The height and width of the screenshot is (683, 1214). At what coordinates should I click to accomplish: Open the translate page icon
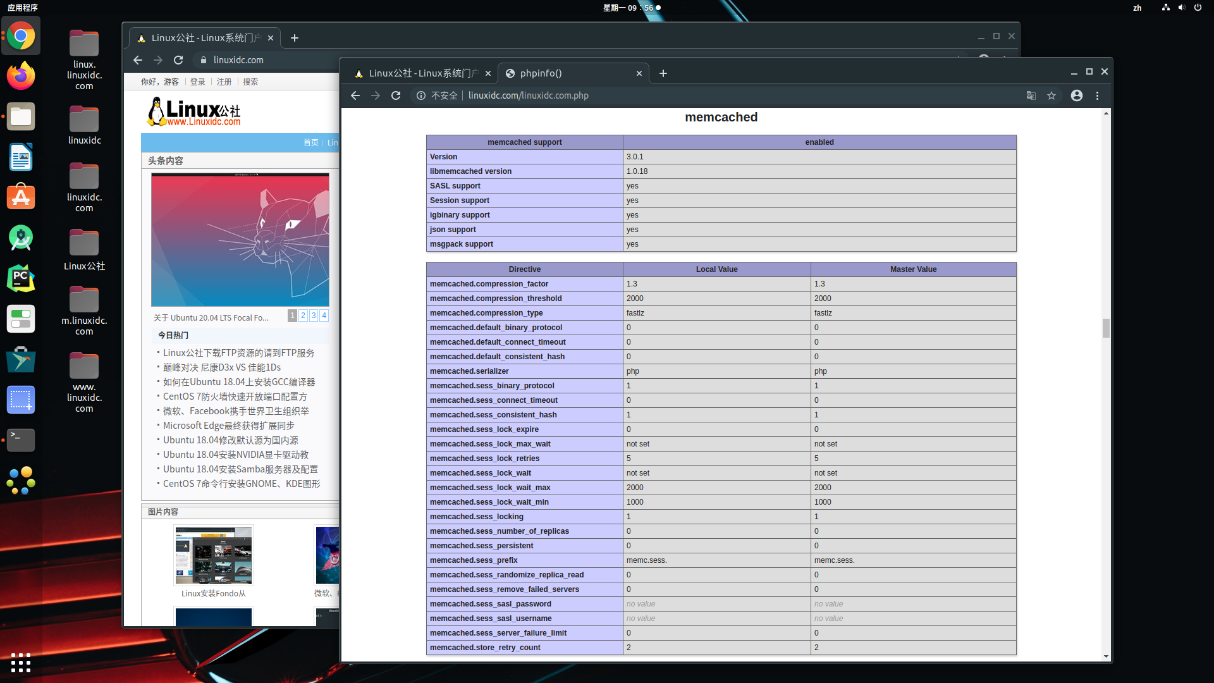tap(1031, 95)
